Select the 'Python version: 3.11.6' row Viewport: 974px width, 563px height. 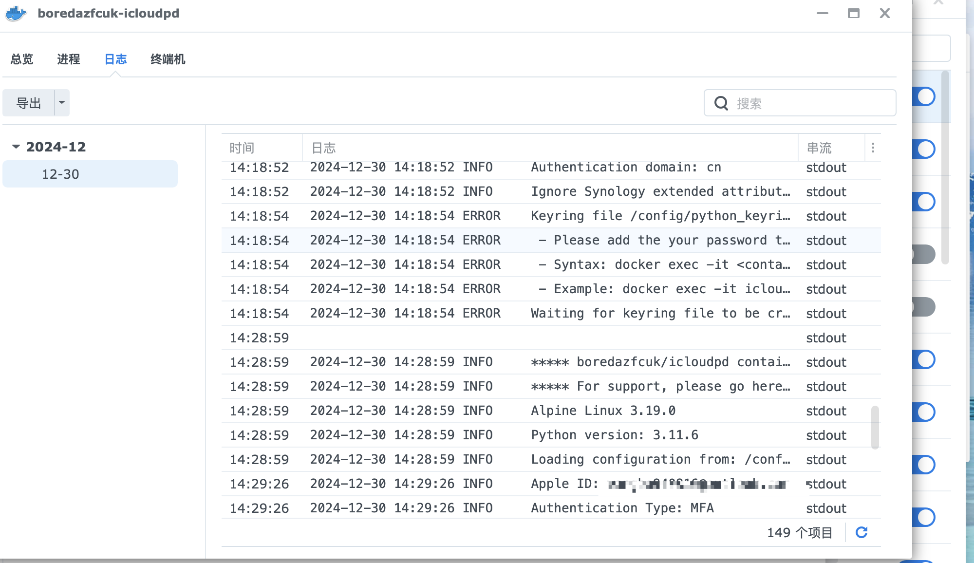point(551,435)
